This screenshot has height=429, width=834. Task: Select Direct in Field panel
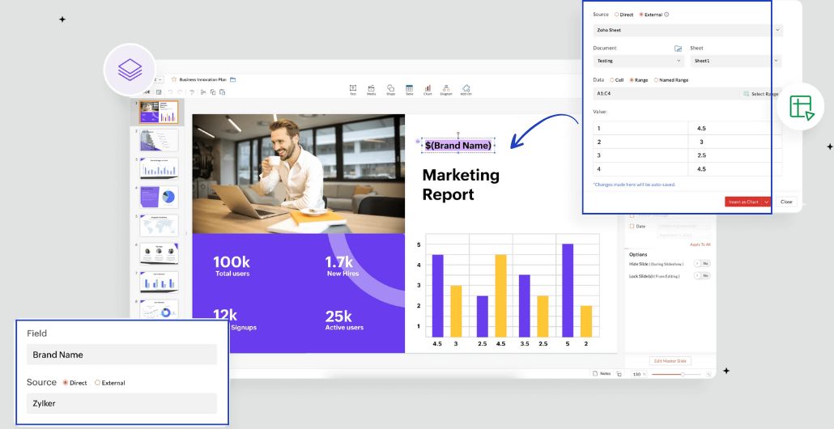coord(66,382)
